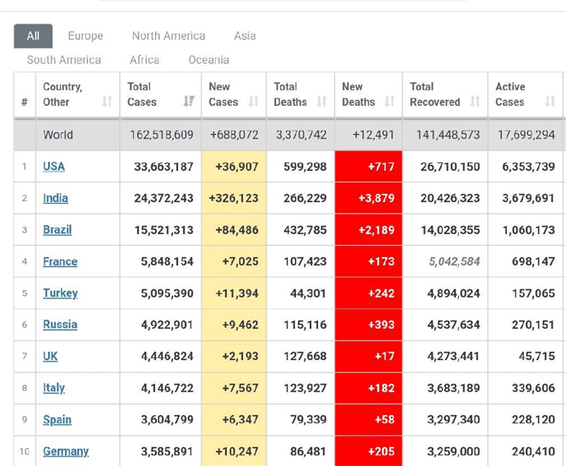Click the # rank column header
The width and height of the screenshot is (575, 466).
tap(24, 102)
